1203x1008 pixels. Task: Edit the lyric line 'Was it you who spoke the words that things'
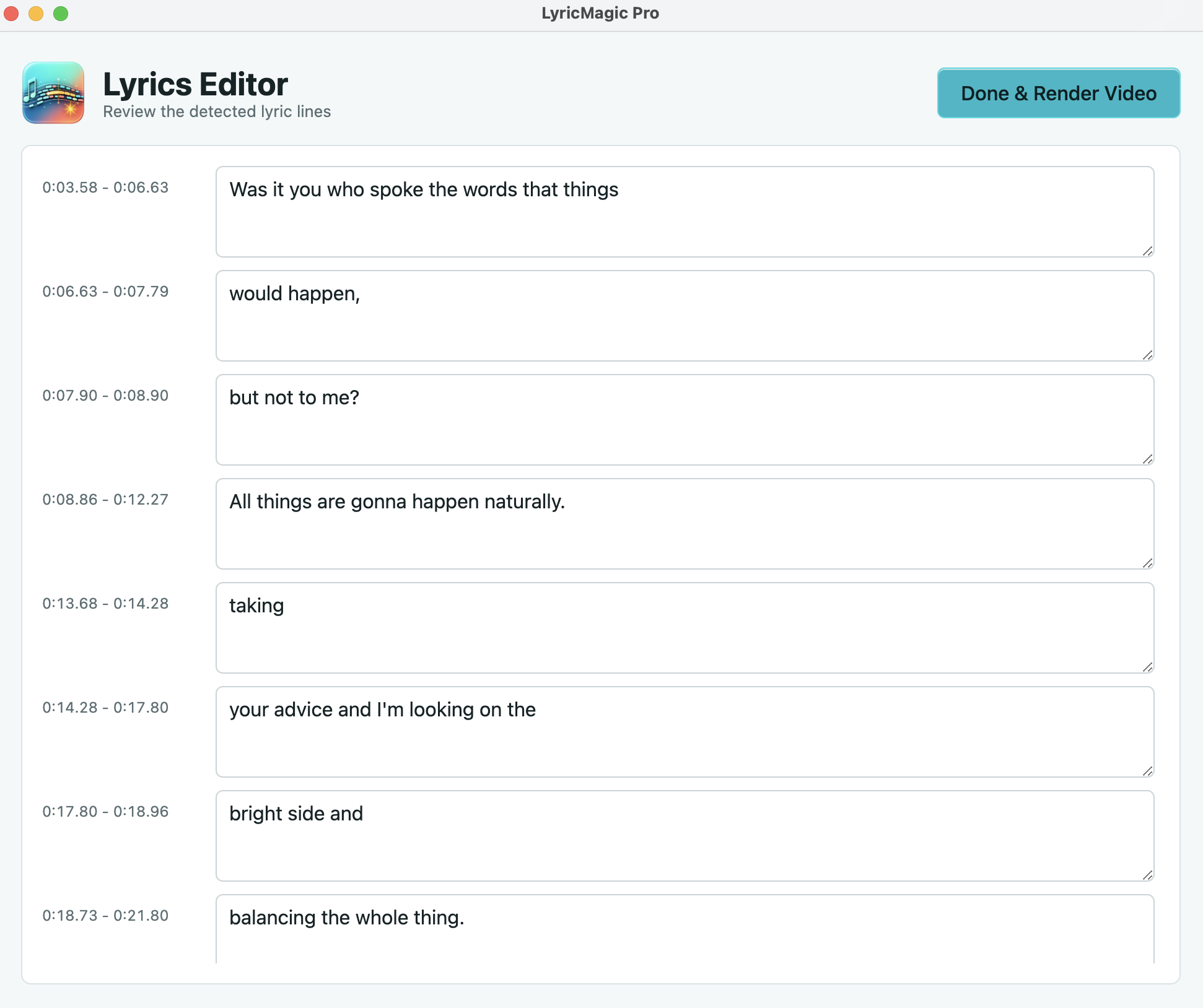pos(685,212)
